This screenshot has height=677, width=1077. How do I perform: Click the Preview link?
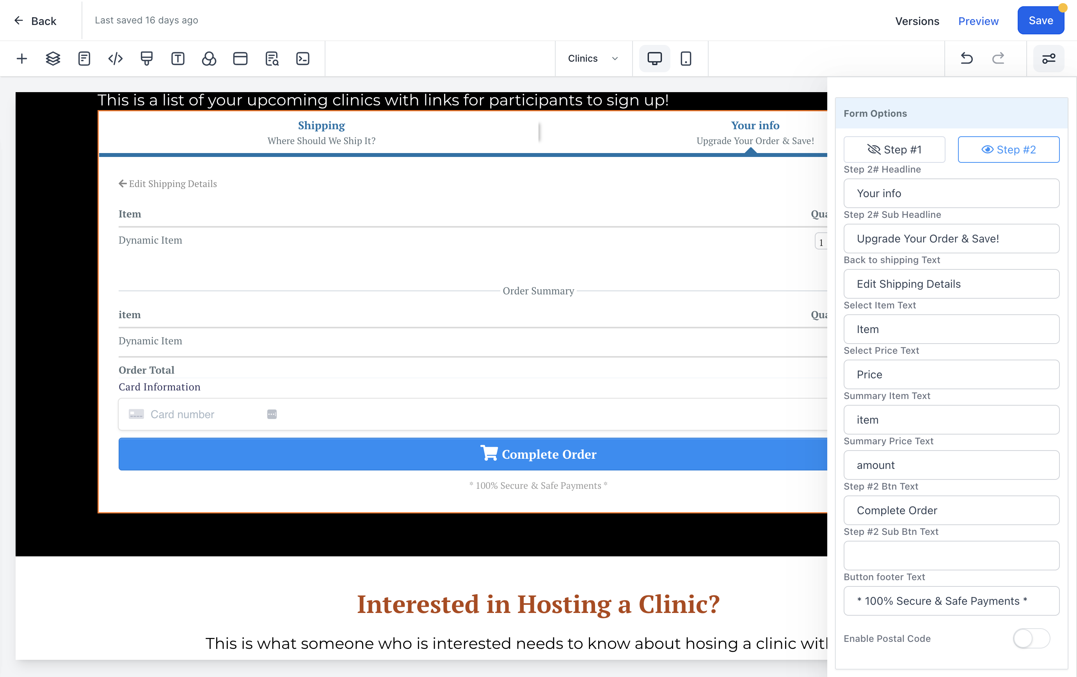[978, 21]
